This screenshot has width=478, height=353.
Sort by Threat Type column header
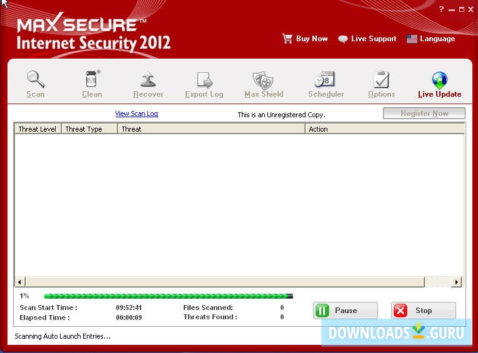pyautogui.click(x=89, y=129)
